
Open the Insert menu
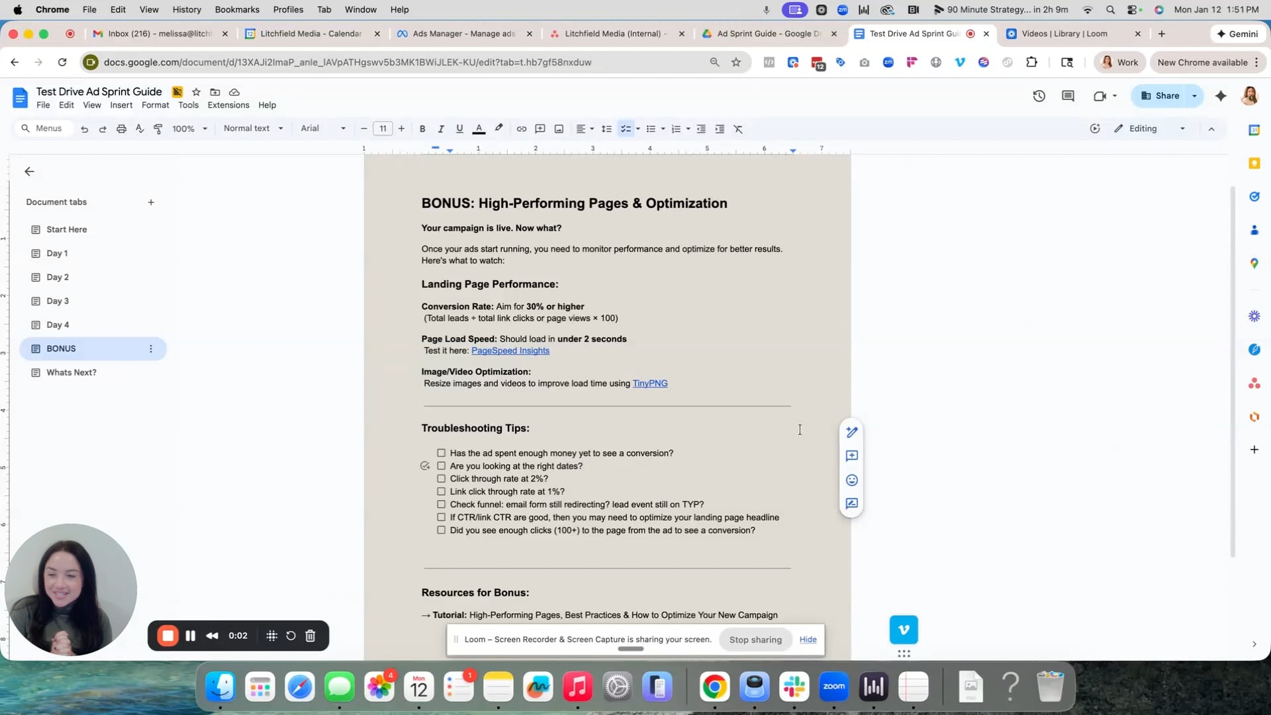coord(121,105)
